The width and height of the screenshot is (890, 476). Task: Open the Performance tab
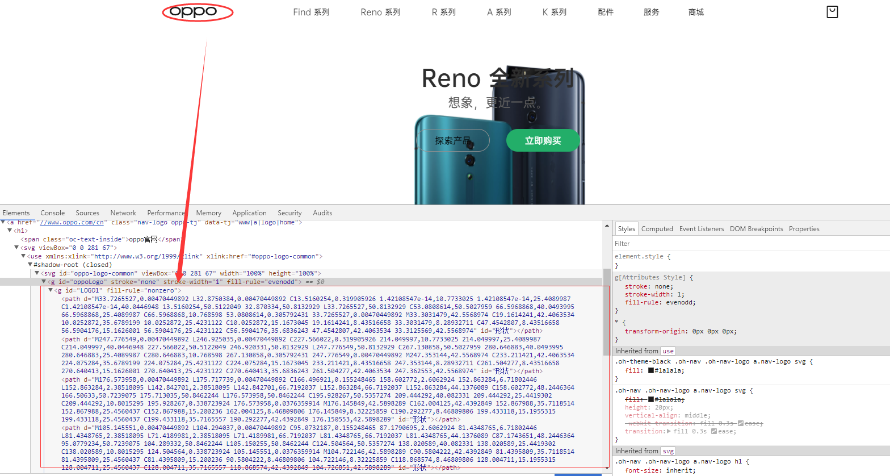[x=166, y=213]
